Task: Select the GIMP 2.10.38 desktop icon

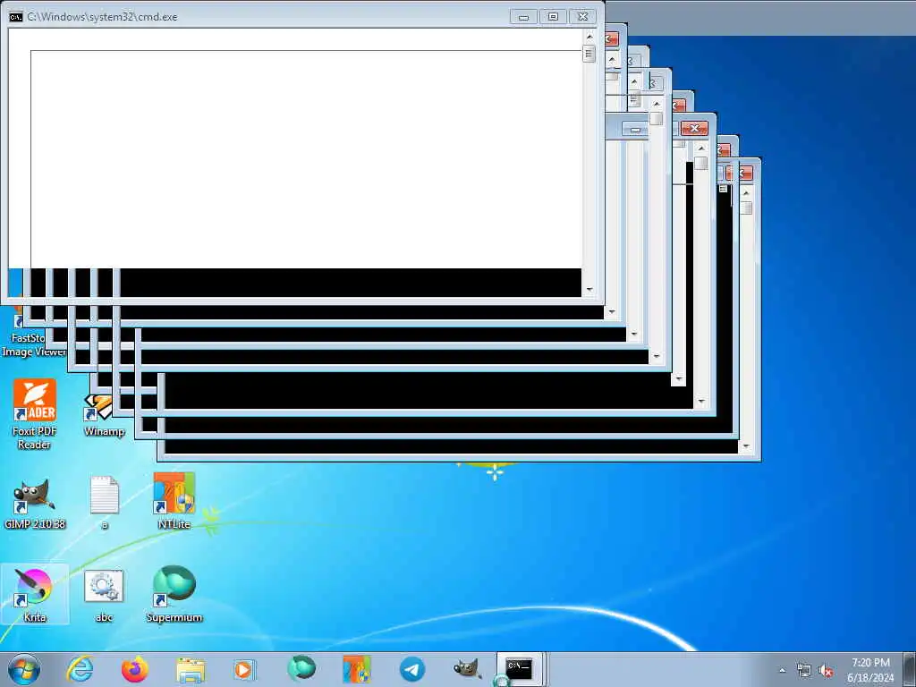Action: (35, 505)
